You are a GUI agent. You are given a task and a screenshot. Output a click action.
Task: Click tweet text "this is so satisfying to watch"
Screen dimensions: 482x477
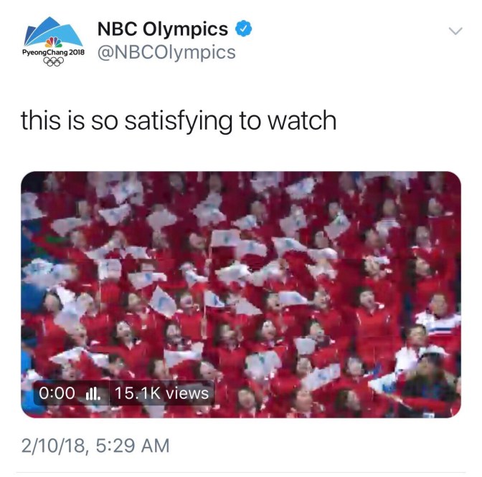tap(179, 120)
